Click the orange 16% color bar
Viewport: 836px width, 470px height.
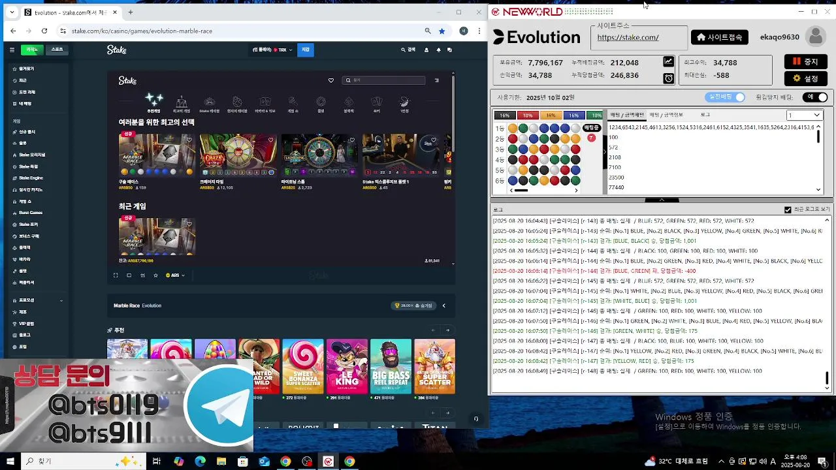pos(551,116)
